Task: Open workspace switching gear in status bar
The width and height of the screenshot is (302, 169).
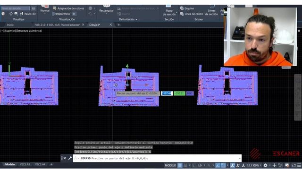Action: pyautogui.click(x=265, y=165)
